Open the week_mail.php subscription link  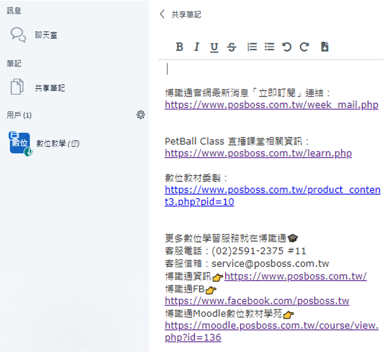tap(271, 105)
